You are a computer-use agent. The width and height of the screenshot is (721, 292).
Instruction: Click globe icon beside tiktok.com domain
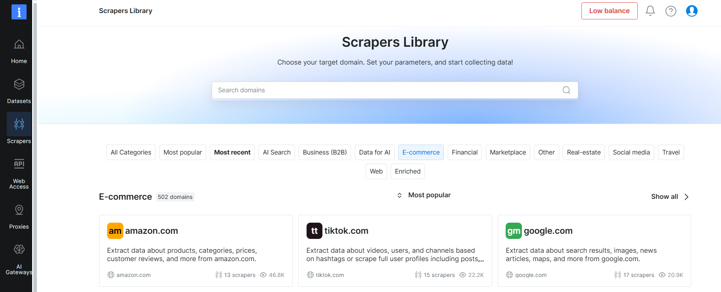pos(310,275)
